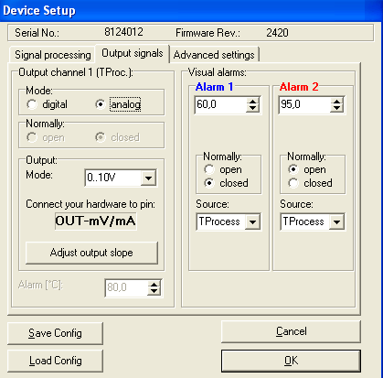Open the output mode 0..10V dropdown

coord(148,178)
